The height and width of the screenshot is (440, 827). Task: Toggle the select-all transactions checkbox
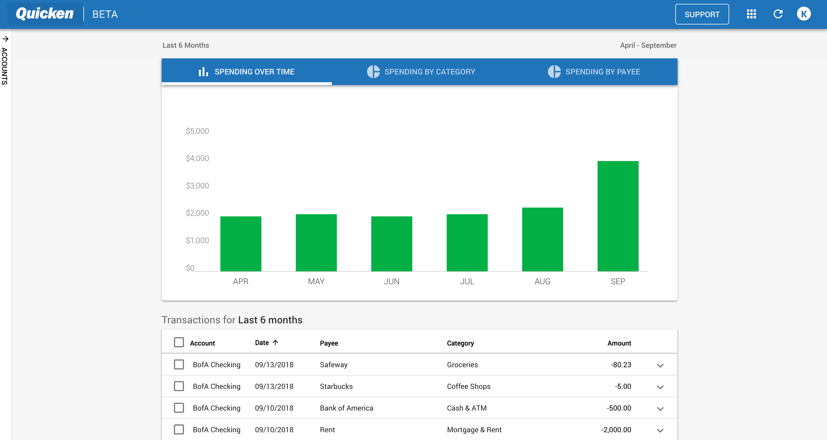[179, 342]
